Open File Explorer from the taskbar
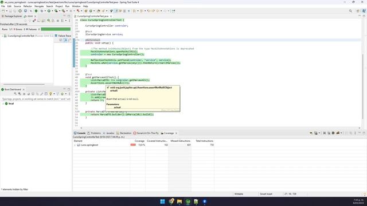This screenshot has height=206, width=367. coord(179,201)
